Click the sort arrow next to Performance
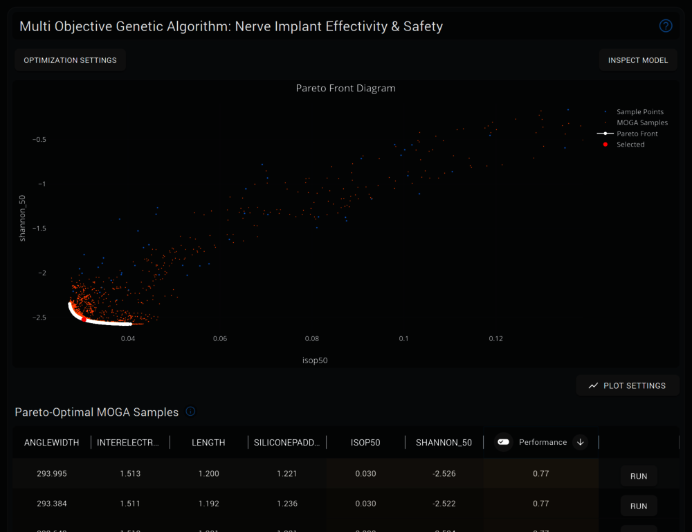The width and height of the screenshot is (692, 532). point(580,442)
